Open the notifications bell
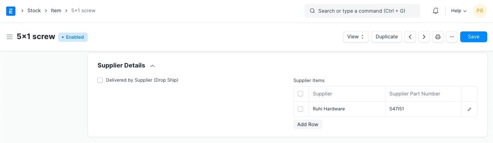 [436, 11]
